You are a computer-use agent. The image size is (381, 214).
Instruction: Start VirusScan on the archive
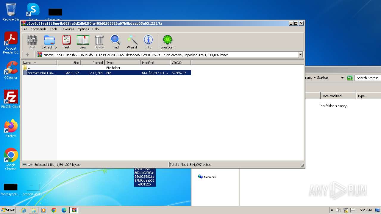coord(167,42)
